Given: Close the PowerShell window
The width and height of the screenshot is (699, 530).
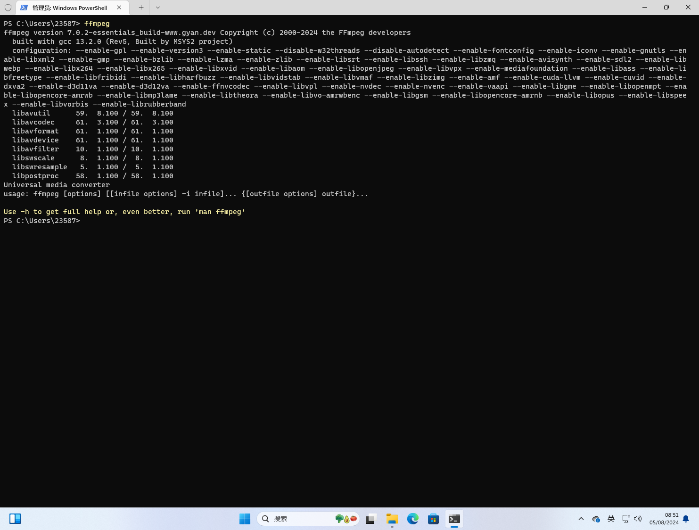Looking at the screenshot, I should [688, 8].
